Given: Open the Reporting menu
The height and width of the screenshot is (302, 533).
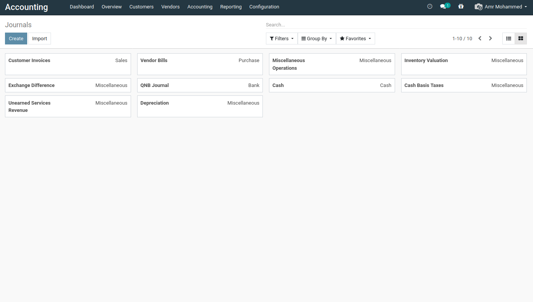Looking at the screenshot, I should click(231, 7).
